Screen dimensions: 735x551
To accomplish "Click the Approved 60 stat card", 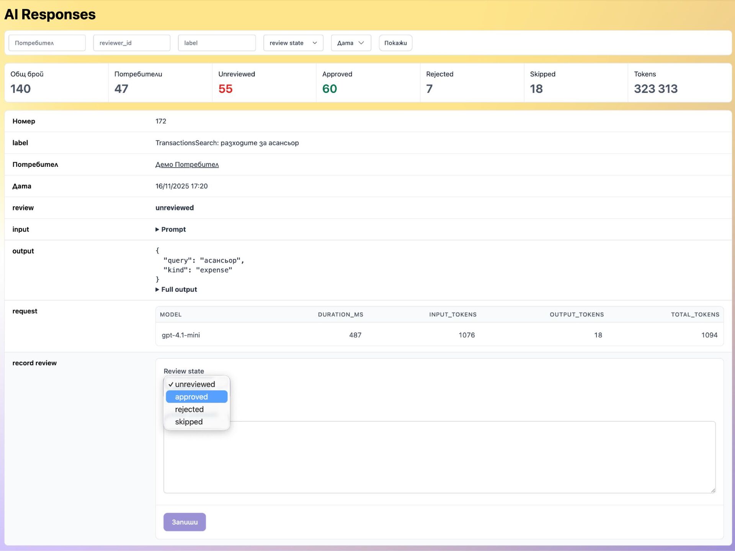I will [368, 83].
